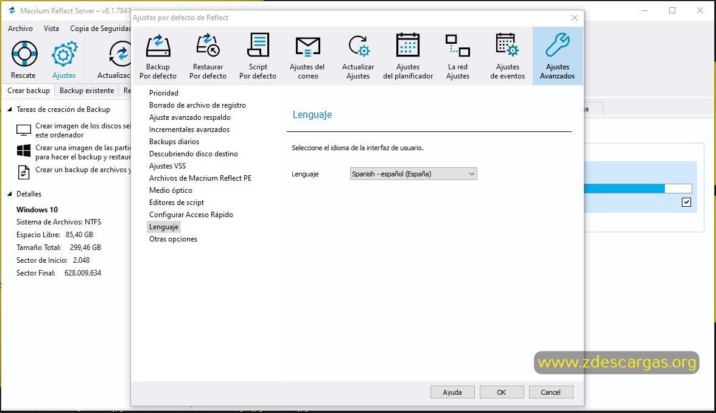Maximize the Macrium Reflect main window
Image resolution: width=716 pixels, height=413 pixels.
click(672, 10)
